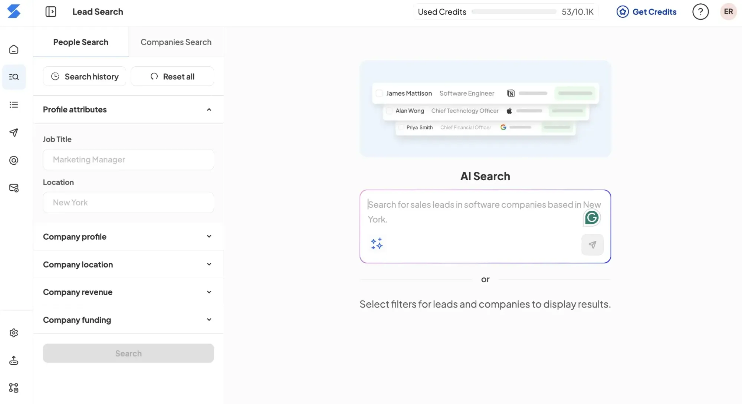Open the Home sidebar icon
Screen dimensions: 742x404
14,49
